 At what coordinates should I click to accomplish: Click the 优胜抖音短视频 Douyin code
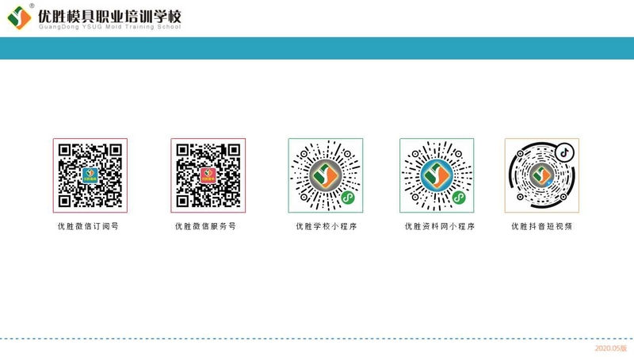pyautogui.click(x=542, y=175)
